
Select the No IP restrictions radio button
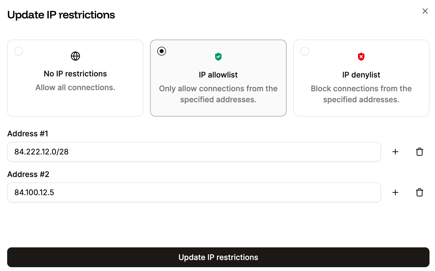click(18, 51)
